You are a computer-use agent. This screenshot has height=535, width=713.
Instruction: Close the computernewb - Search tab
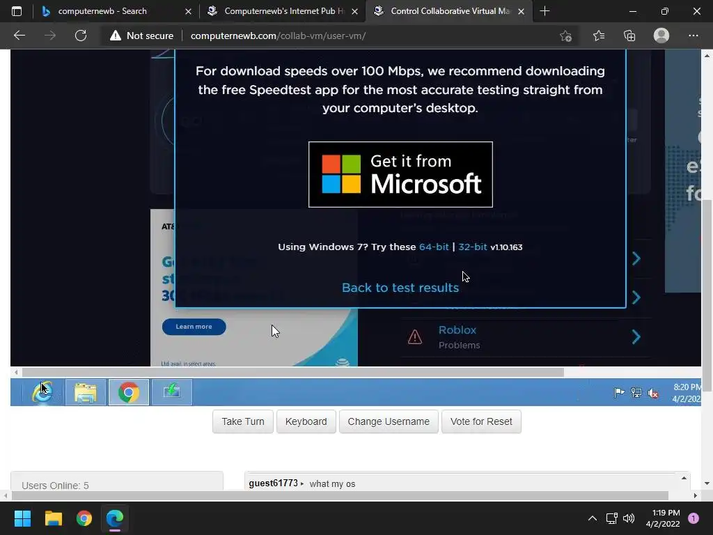tap(188, 11)
